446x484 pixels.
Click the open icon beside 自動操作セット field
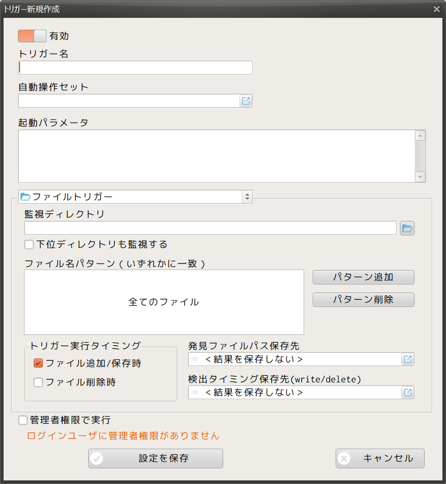(246, 101)
